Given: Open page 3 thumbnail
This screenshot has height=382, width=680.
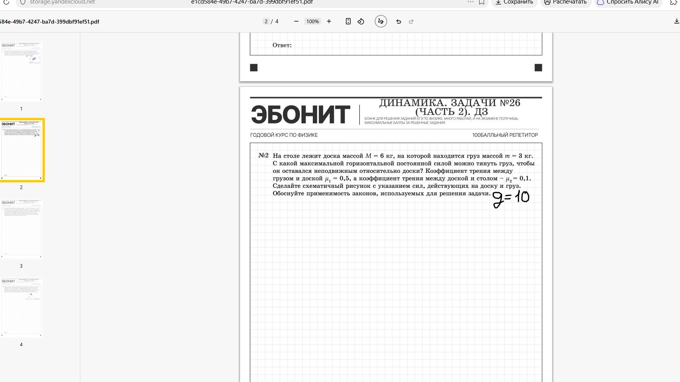Looking at the screenshot, I should coord(21,229).
